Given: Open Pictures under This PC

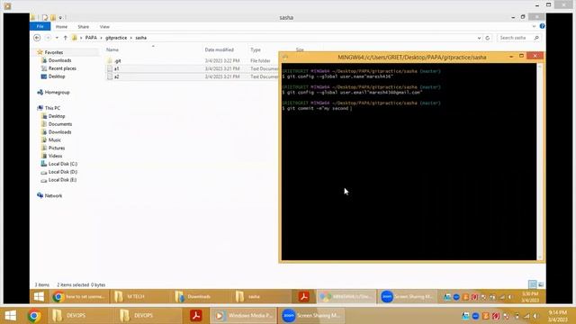Looking at the screenshot, I should 57,148.
